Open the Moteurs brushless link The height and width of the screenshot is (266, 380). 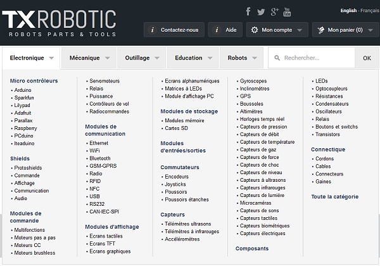pyautogui.click(x=35, y=253)
